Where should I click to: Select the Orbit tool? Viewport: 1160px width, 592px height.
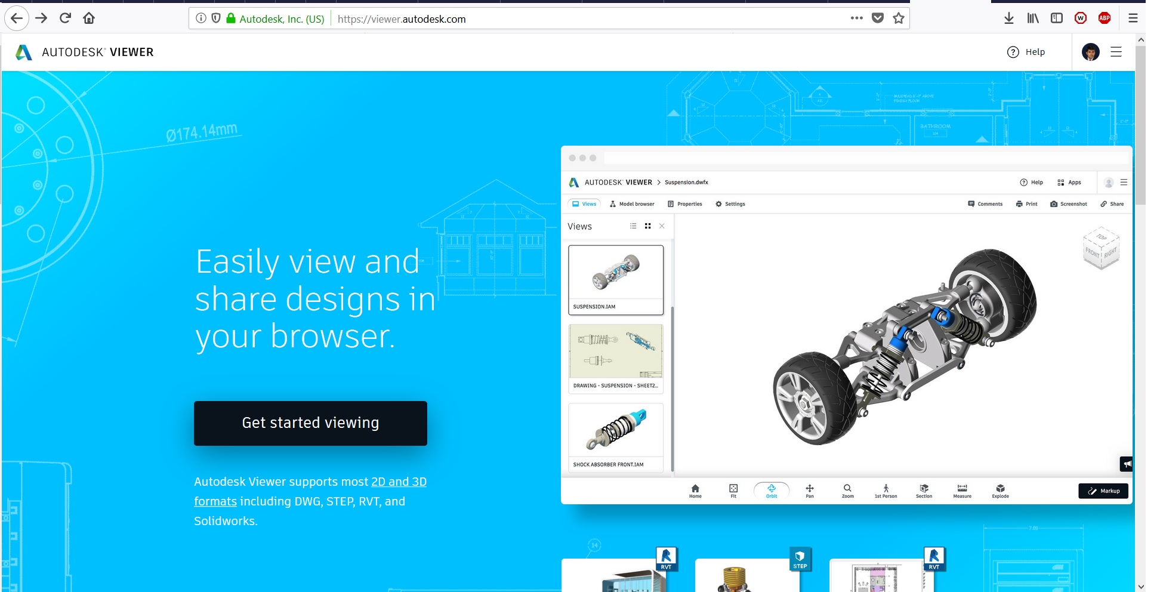pyautogui.click(x=772, y=491)
